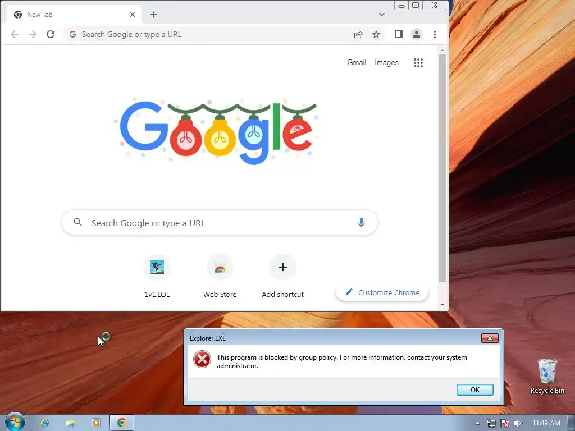Open the network tray icon

(x=491, y=423)
